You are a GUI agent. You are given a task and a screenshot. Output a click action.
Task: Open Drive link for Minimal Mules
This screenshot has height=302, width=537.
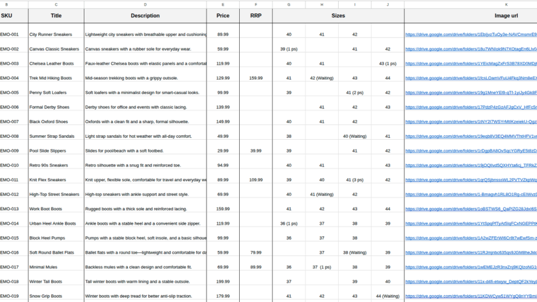pos(471,267)
